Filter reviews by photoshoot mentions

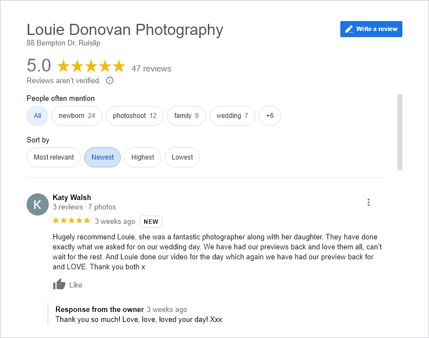[135, 116]
